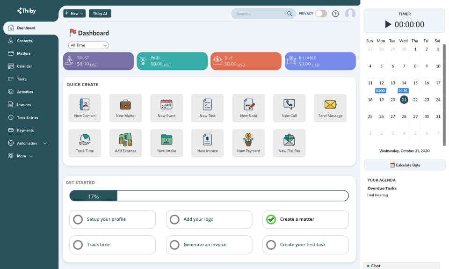The height and width of the screenshot is (269, 449).
Task: Mark Setup your profile step
Action: coord(112,219)
